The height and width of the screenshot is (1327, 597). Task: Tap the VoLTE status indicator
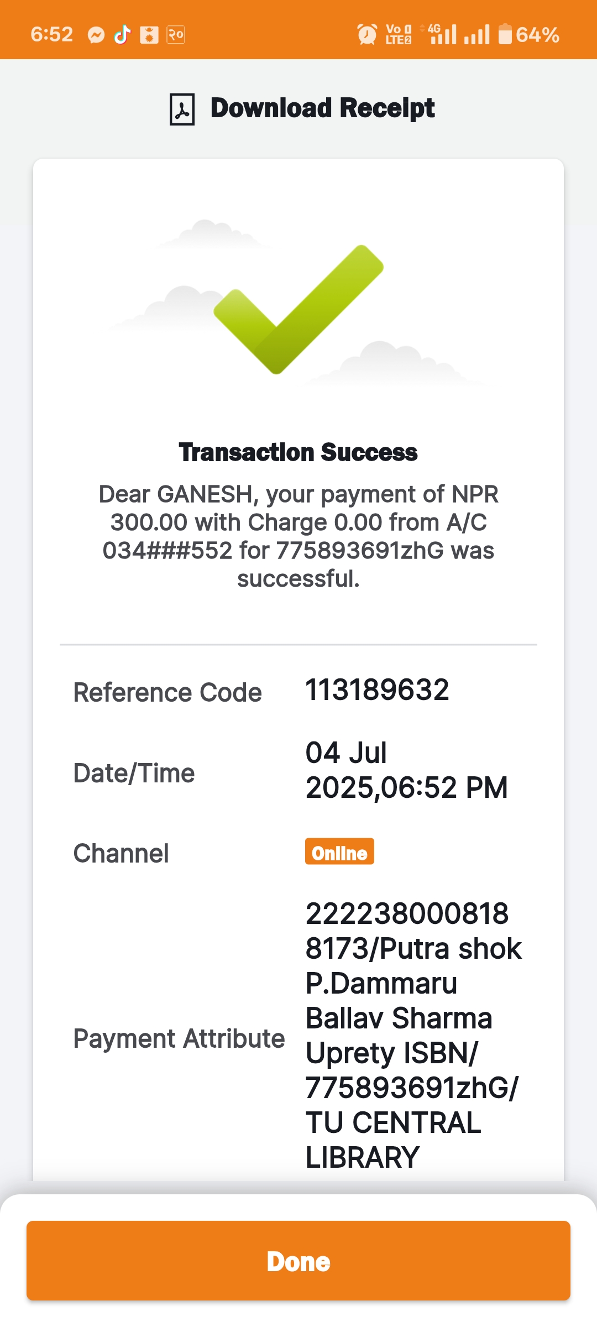point(398,34)
